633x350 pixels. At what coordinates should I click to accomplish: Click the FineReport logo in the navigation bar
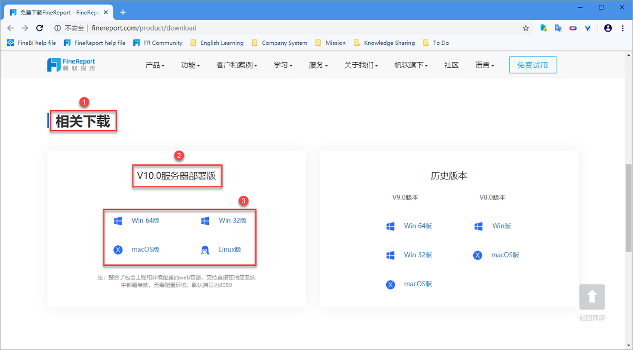tap(71, 65)
